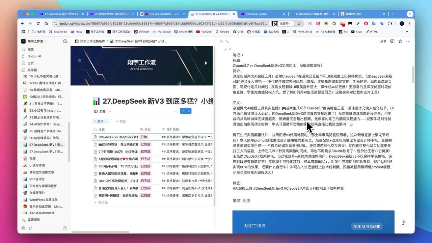Collapse right panel with double chevron
This screenshot has height=243, width=432.
coord(221,41)
